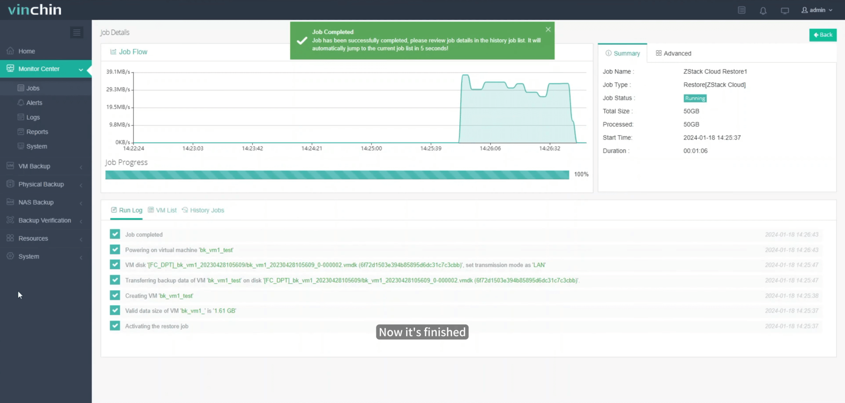Expand the Backup Verification menu
Screen dimensions: 845x403
pyautogui.click(x=81, y=221)
